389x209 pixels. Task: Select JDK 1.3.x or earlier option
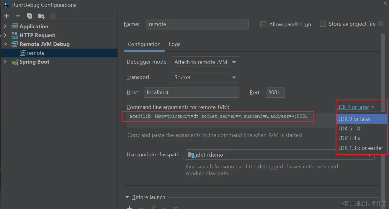click(x=362, y=148)
